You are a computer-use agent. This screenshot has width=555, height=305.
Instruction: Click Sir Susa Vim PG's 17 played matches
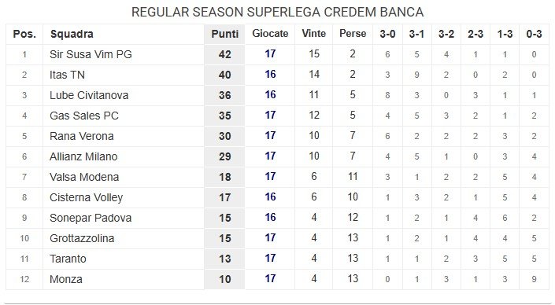[x=270, y=54]
